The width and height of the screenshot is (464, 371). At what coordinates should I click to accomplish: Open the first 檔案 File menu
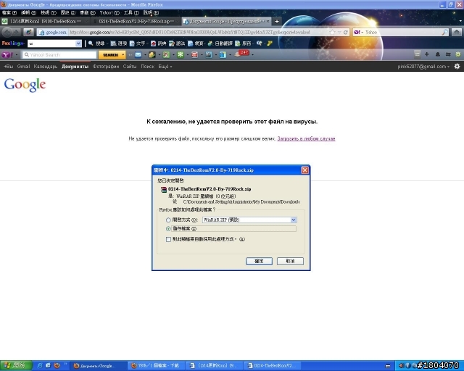[9, 13]
